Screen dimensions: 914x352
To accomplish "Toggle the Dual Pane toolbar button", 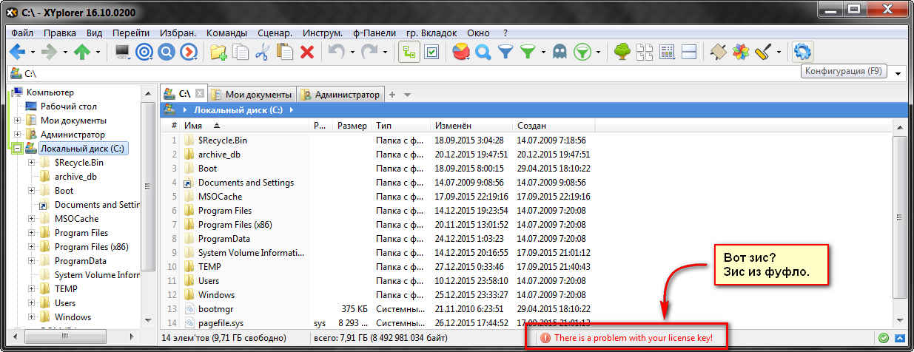I will coord(689,52).
